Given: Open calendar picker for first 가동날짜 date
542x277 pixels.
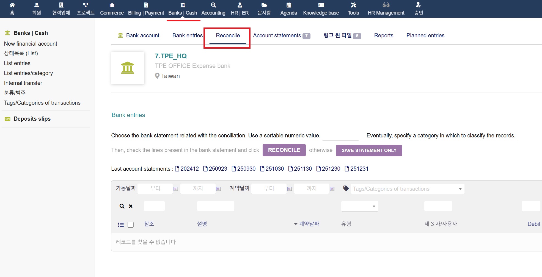Looking at the screenshot, I should click(176, 189).
